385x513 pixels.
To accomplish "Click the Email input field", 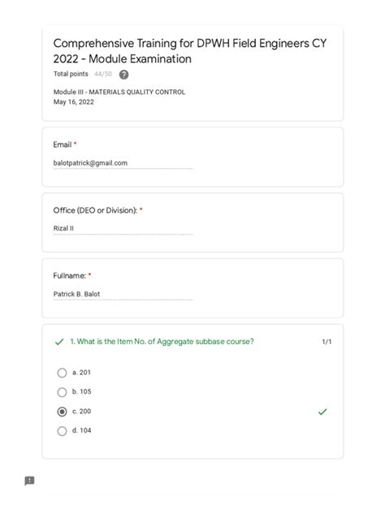I will tap(123, 163).
